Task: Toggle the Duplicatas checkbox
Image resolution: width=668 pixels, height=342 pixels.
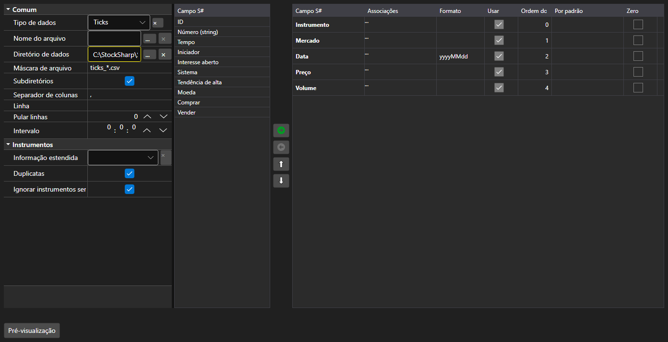Action: pyautogui.click(x=130, y=173)
